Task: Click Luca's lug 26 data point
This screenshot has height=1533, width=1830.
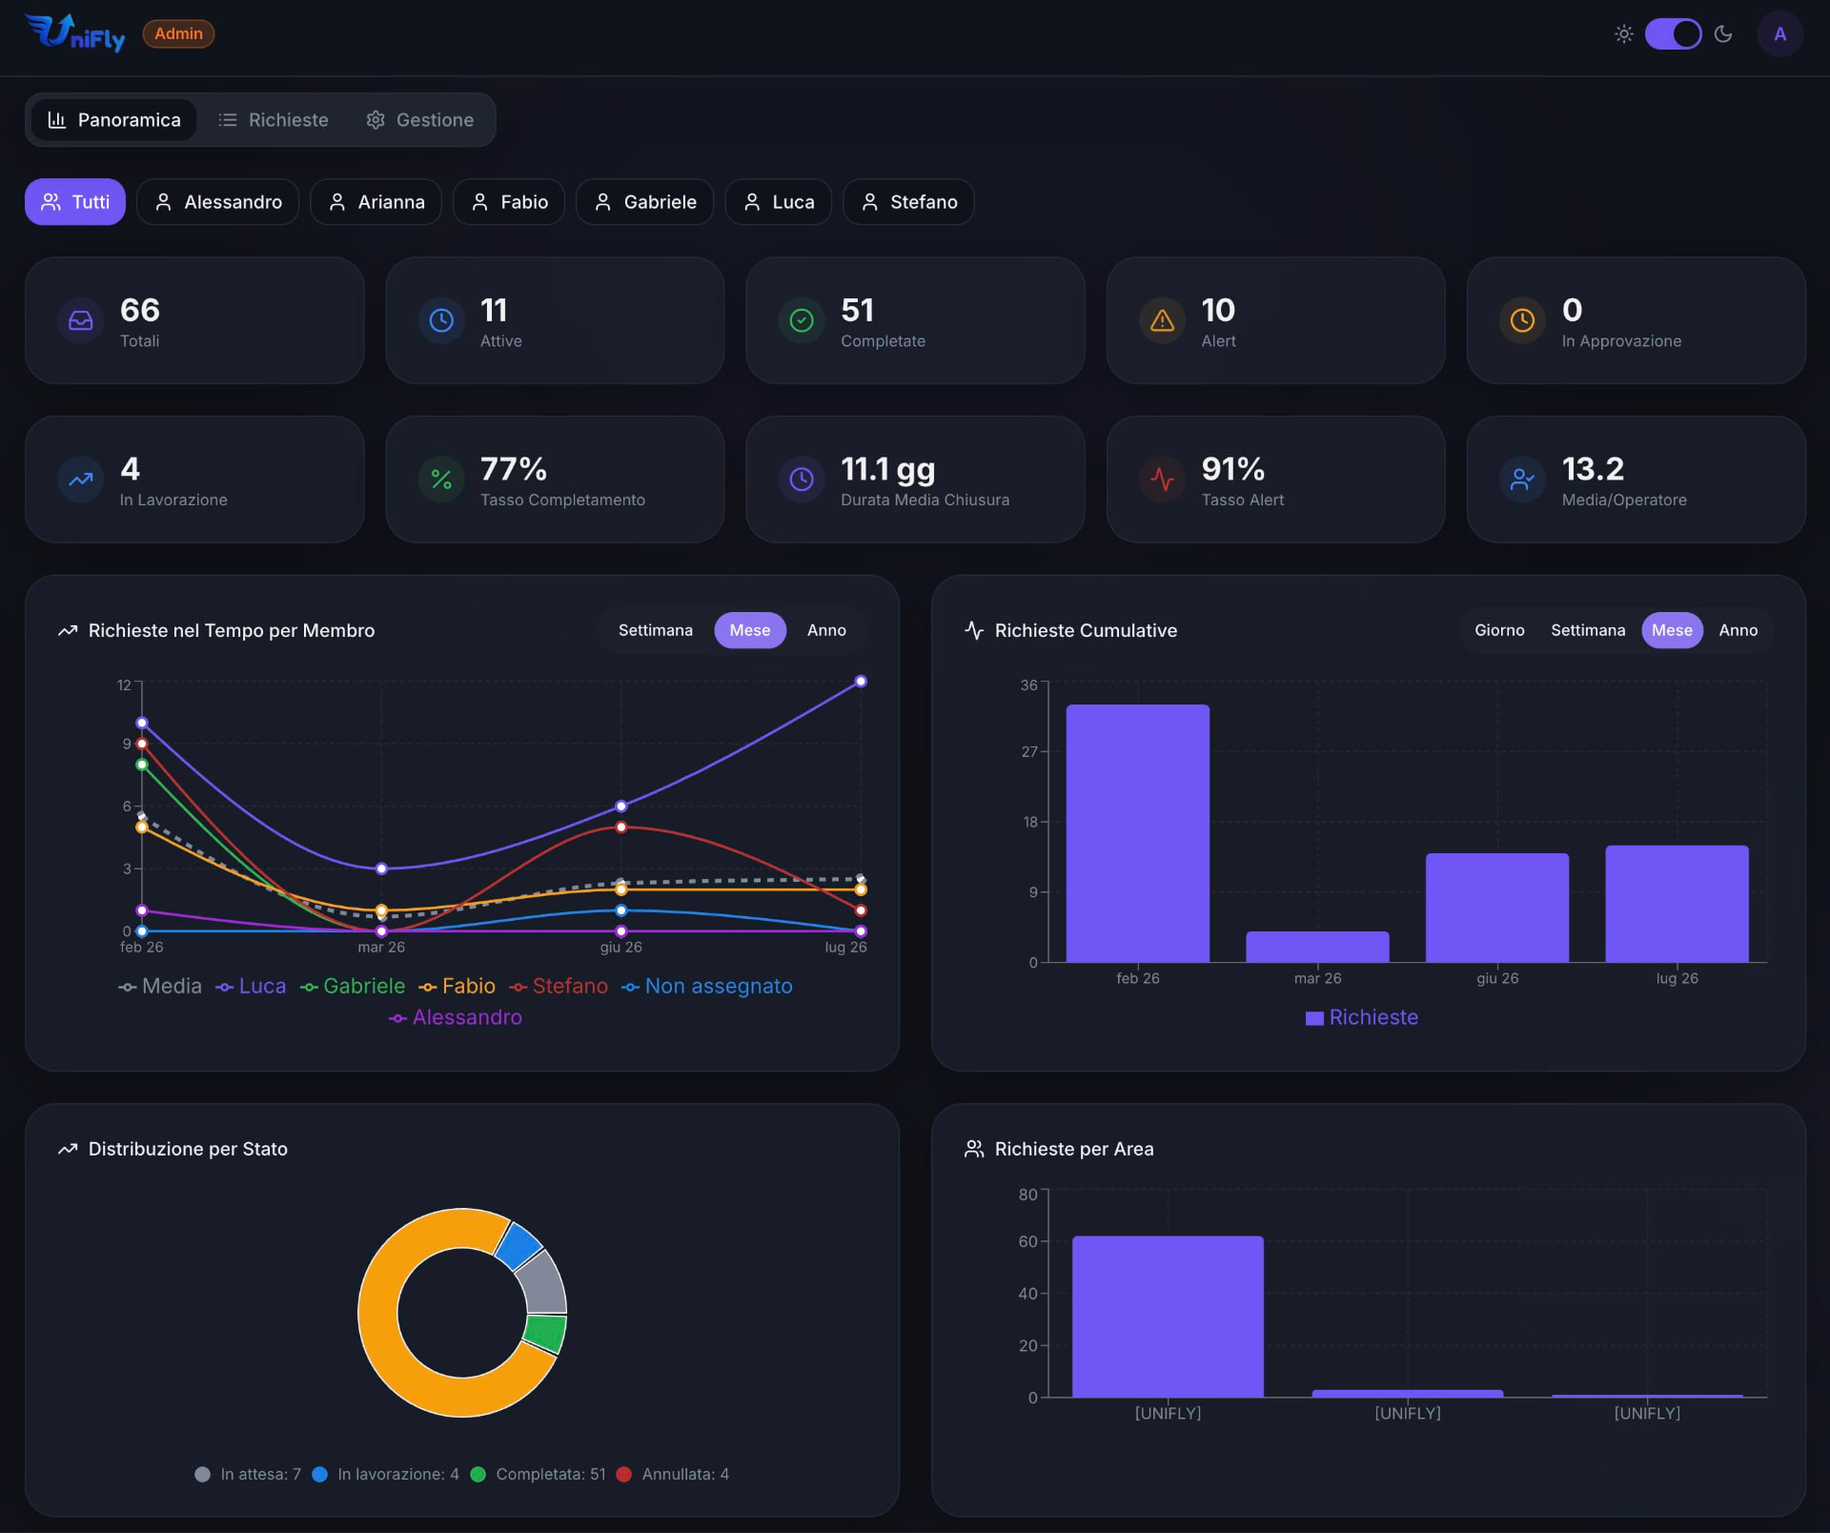Action: [x=861, y=681]
